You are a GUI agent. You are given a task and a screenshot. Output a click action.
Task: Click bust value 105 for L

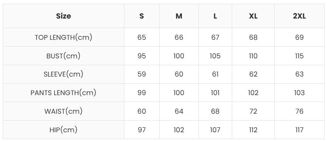tap(215, 56)
